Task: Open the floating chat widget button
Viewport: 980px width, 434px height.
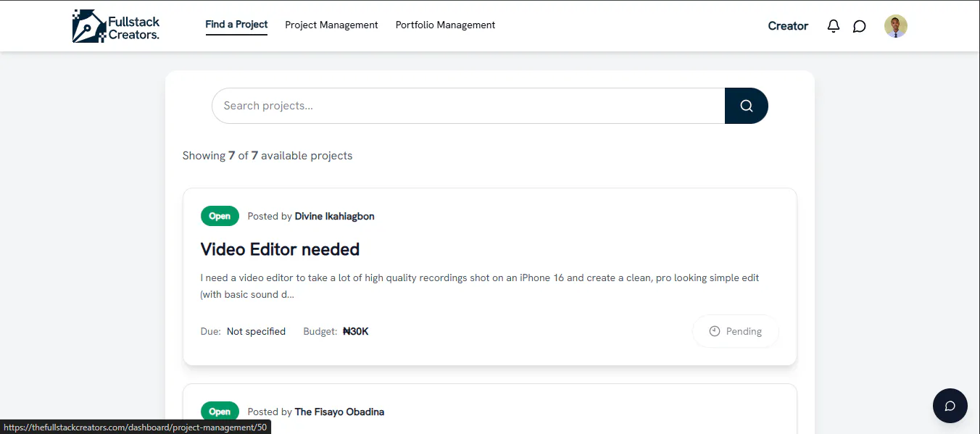Action: [950, 406]
